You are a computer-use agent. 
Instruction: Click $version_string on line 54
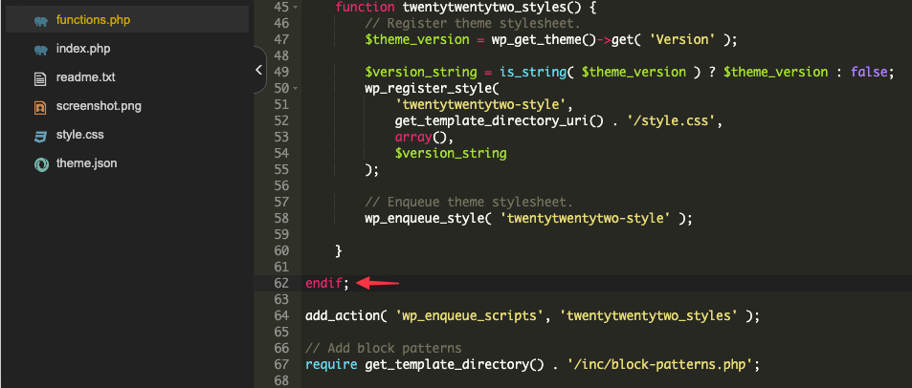(451, 154)
